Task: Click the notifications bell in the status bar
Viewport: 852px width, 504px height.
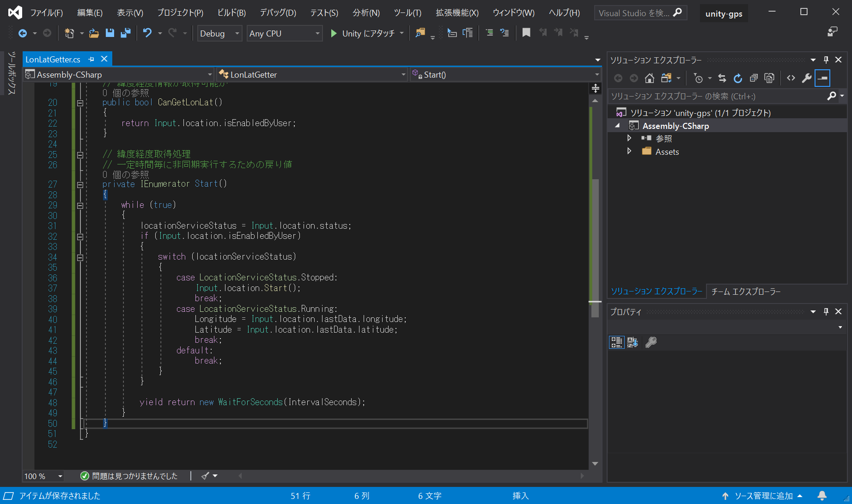Action: click(822, 496)
